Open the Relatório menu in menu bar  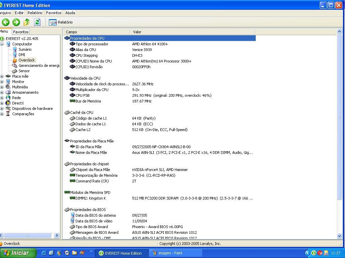(x=35, y=13)
